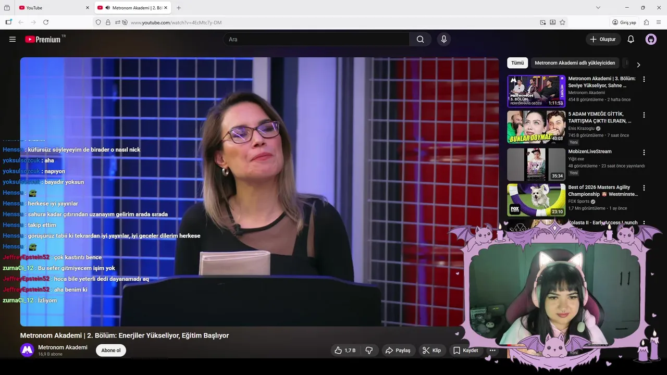Select Metronom Akademi adlı yükleyiciden chip
667x375 pixels.
[575, 63]
